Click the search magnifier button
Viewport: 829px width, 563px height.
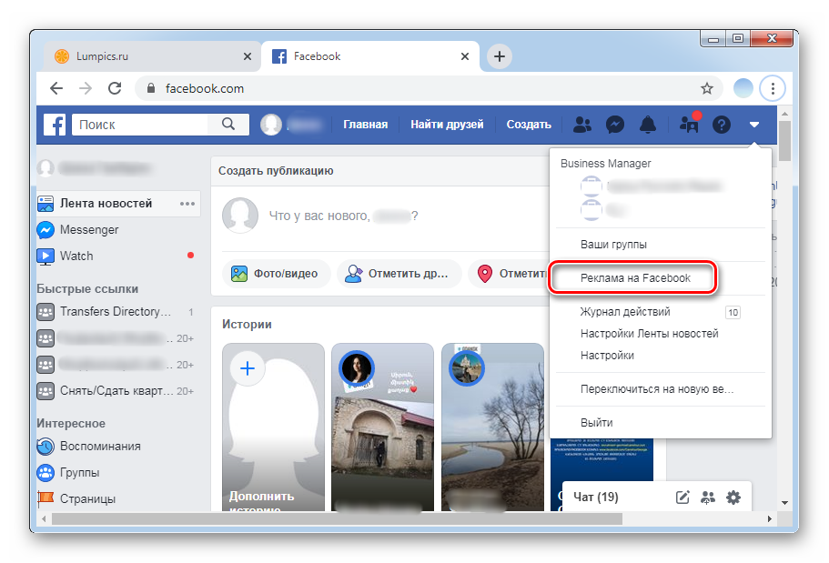pos(228,125)
